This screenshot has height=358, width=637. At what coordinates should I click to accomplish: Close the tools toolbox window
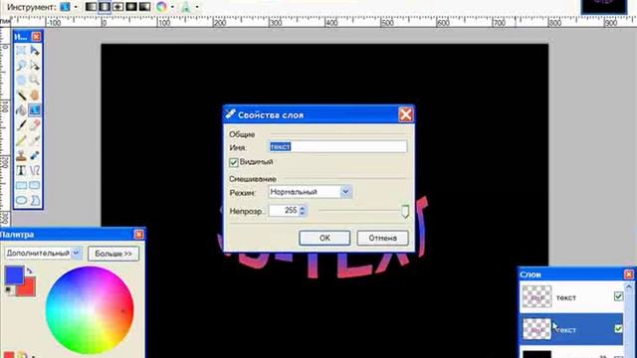tap(36, 37)
